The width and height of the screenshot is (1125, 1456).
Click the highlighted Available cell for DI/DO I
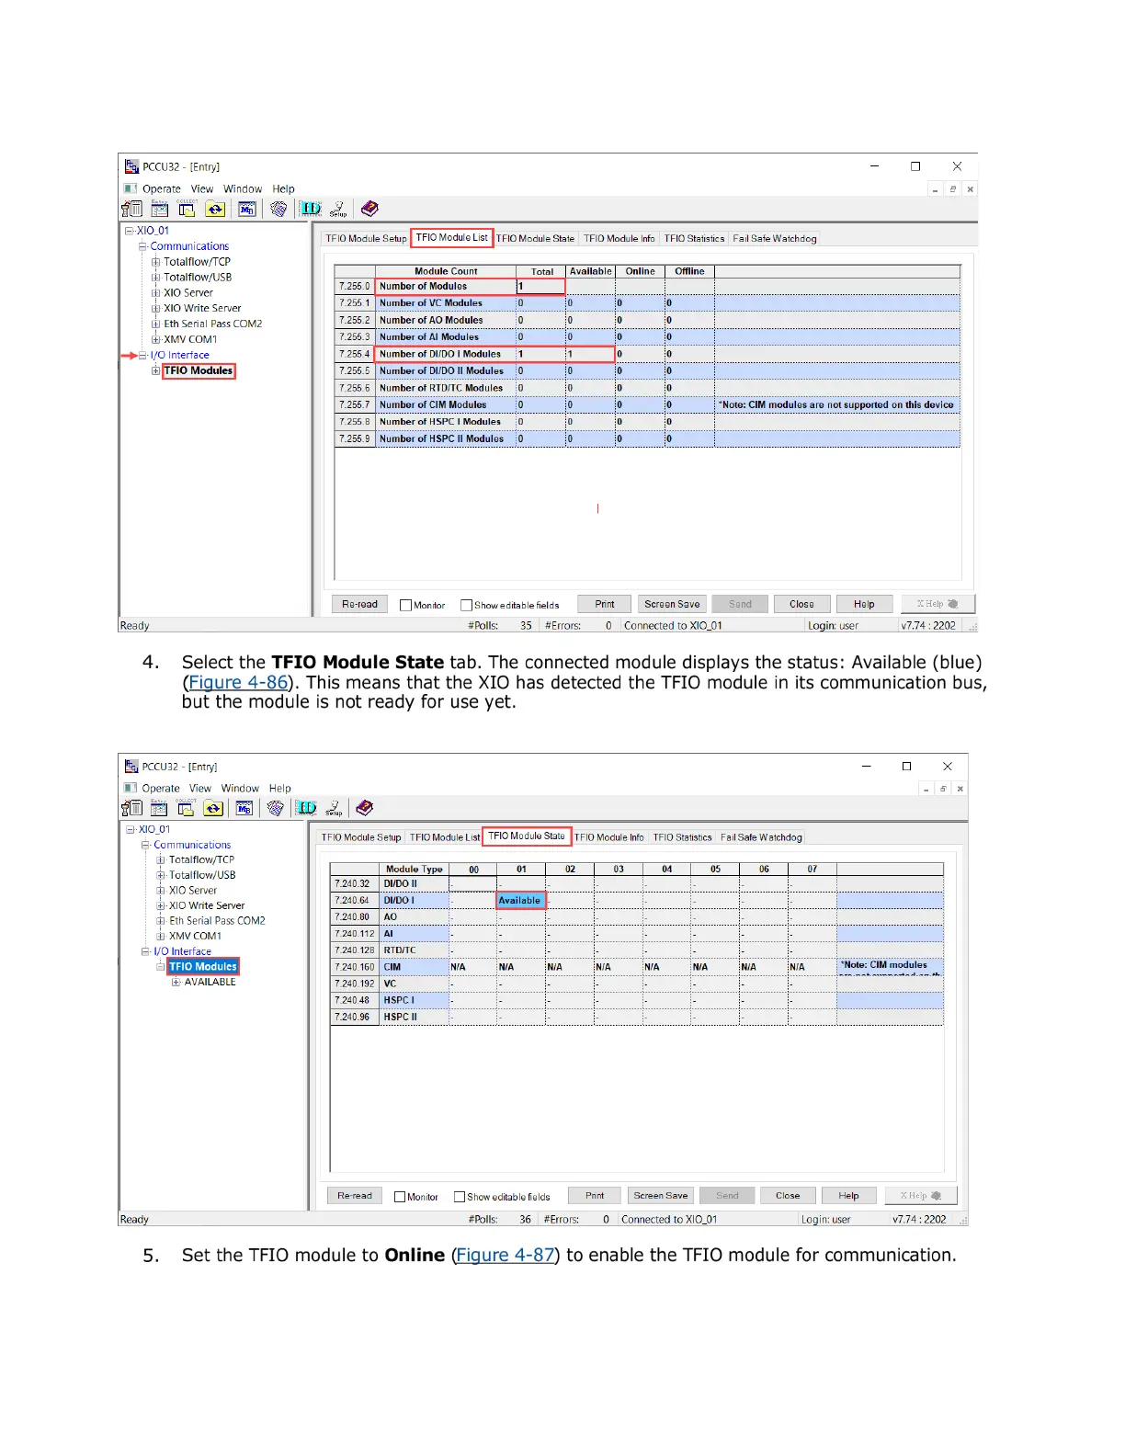(520, 901)
